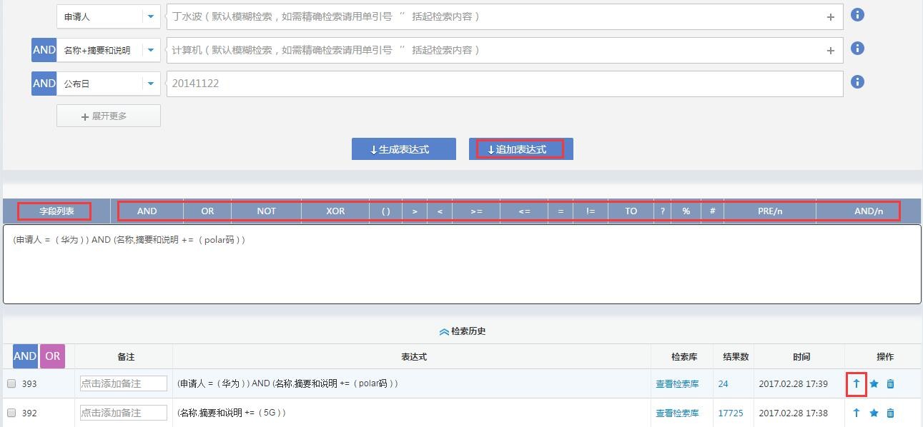Click info icon beside 申请人 field
Screen dimensions: 923x427
(x=857, y=15)
